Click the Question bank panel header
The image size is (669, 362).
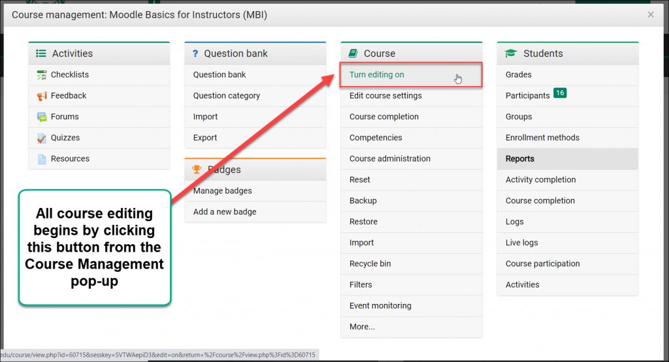tap(255, 53)
